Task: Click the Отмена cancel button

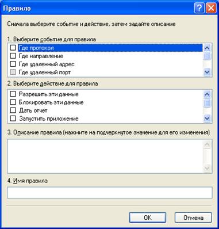Action: click(x=193, y=217)
